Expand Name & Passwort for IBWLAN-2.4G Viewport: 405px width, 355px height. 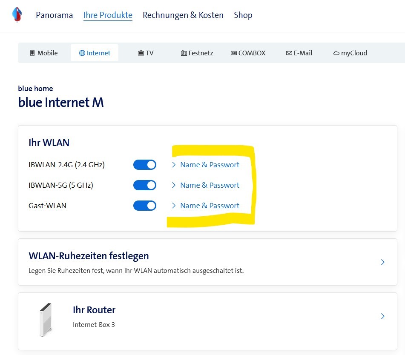pyautogui.click(x=210, y=165)
